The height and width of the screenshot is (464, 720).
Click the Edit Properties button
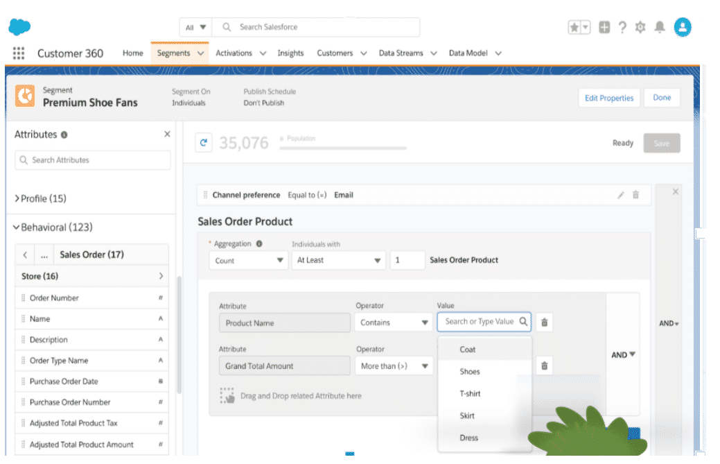point(608,98)
